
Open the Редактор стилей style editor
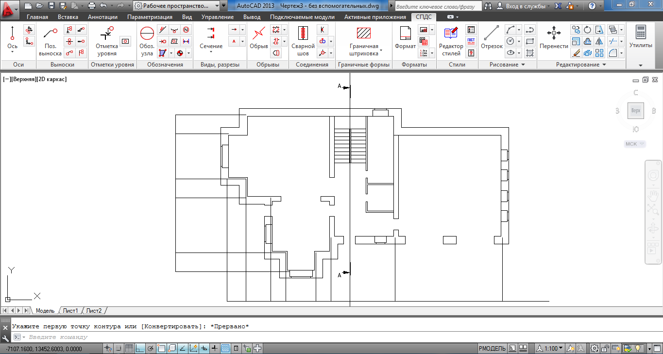(451, 41)
